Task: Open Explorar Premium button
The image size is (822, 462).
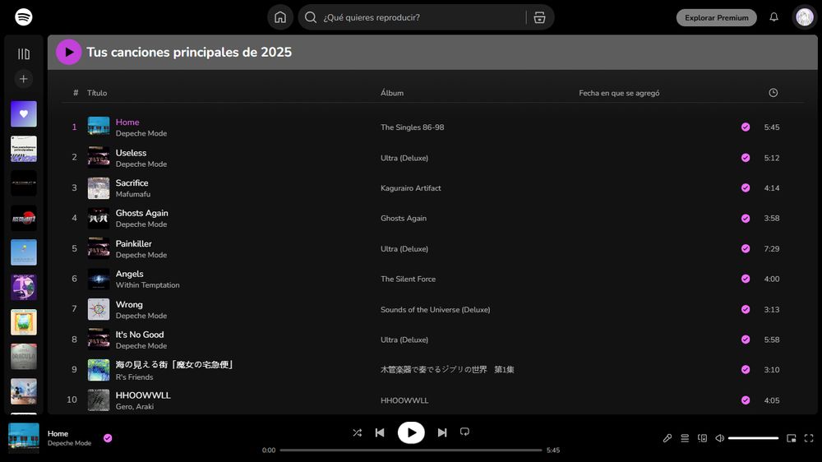Action: 717,17
